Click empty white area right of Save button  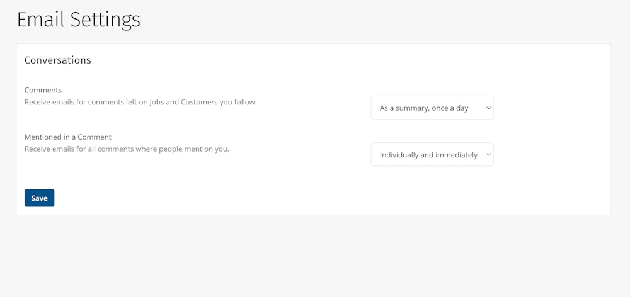(x=252, y=198)
